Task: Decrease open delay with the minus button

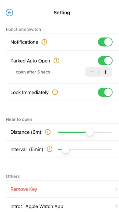Action: pos(92,72)
